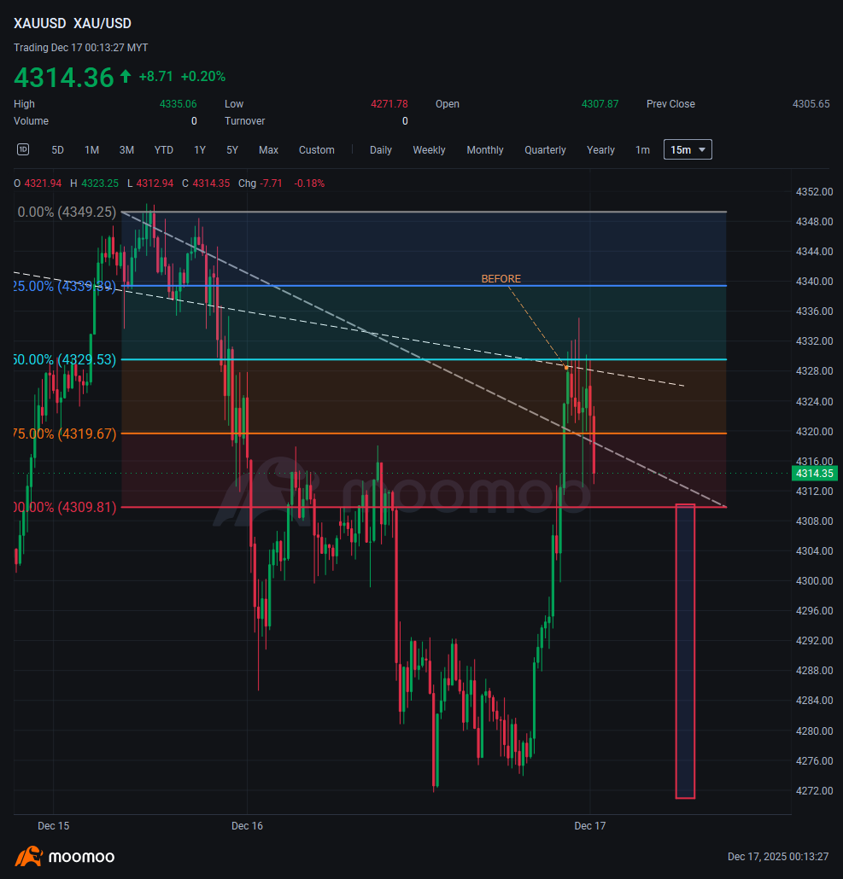The image size is (843, 879).
Task: Click the +0.20% change value
Action: (203, 76)
